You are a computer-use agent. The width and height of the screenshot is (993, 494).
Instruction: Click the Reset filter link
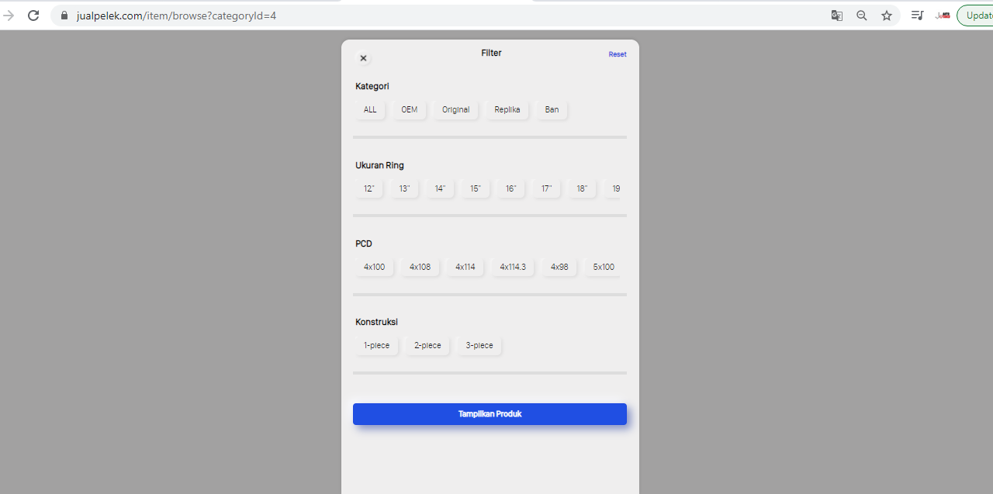[x=618, y=54]
